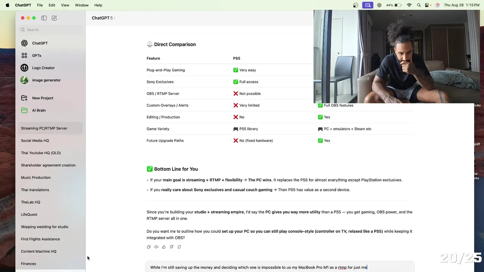Click the sidebar Search field

click(50, 30)
